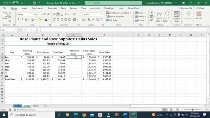
Task: Switch to the Data tab
Action: 63,8
